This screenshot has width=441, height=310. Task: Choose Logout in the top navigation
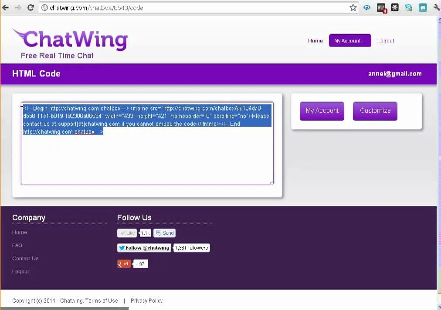[x=385, y=41]
